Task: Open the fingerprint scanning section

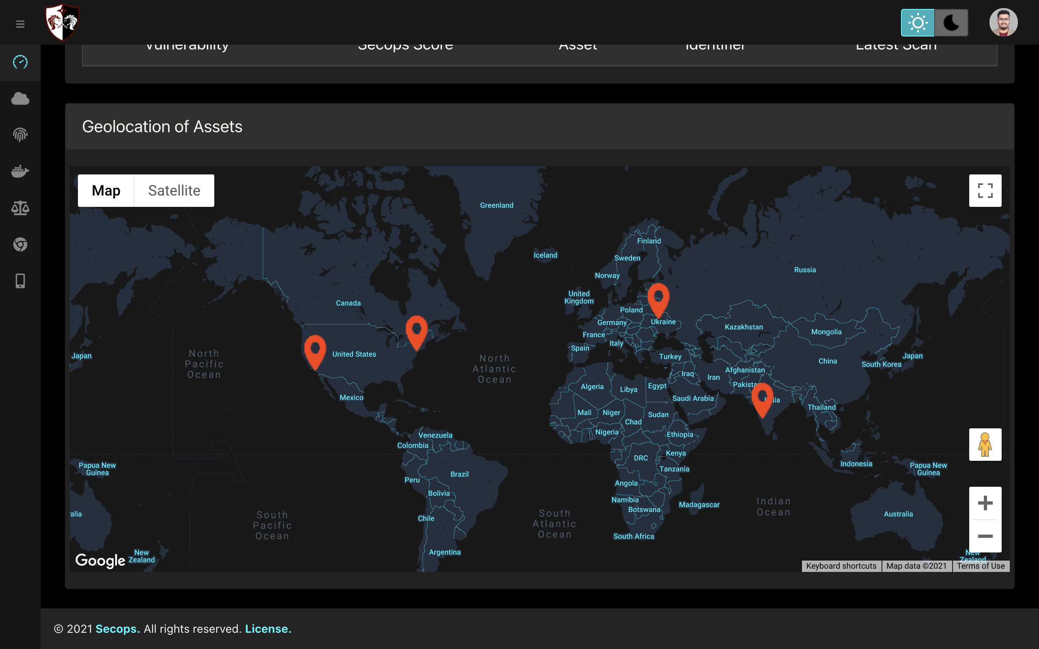Action: click(x=20, y=135)
